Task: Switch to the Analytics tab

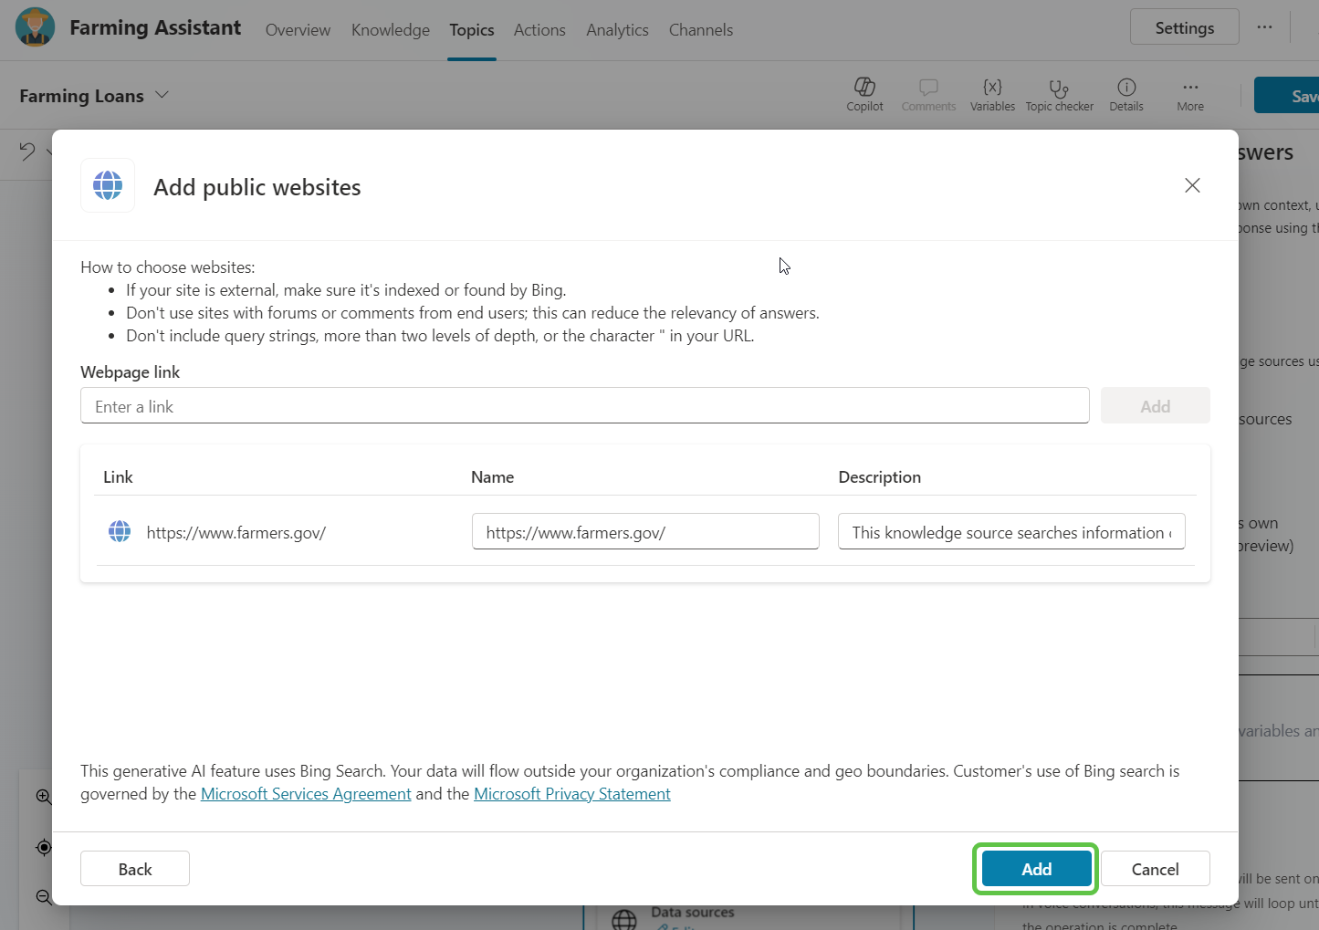Action: pyautogui.click(x=617, y=30)
